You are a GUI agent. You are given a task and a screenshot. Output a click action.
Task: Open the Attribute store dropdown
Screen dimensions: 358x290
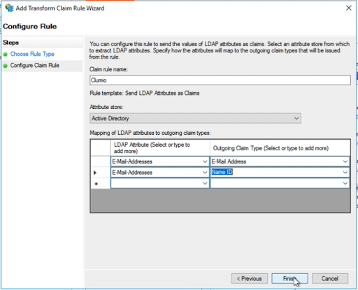[195, 118]
